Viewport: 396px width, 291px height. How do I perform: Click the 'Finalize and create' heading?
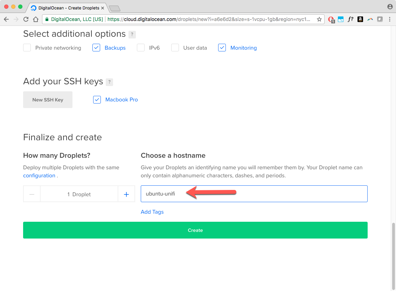pyautogui.click(x=62, y=137)
